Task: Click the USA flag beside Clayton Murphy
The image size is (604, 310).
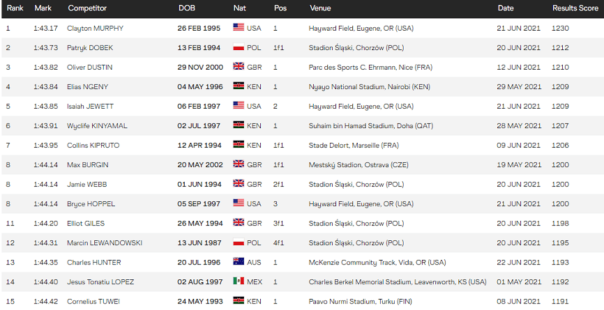Action: tap(239, 28)
